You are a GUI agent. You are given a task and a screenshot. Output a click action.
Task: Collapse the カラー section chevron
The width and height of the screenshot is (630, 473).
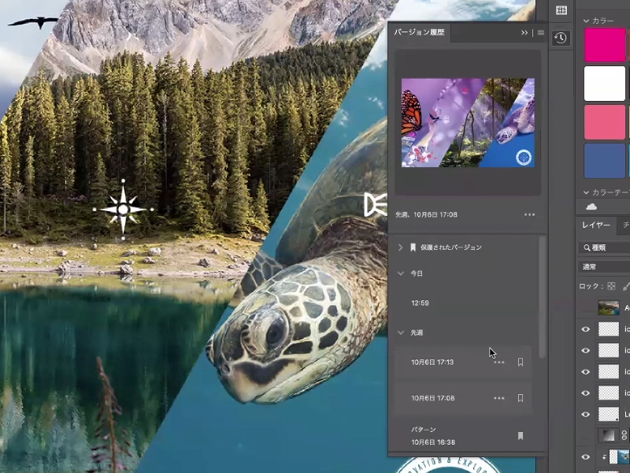pyautogui.click(x=586, y=21)
